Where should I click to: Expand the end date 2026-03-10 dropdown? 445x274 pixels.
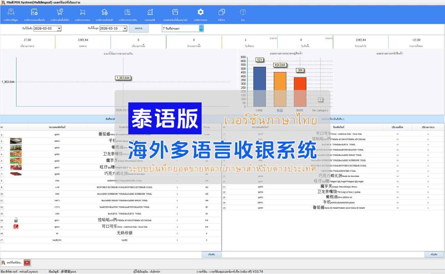click(124, 29)
